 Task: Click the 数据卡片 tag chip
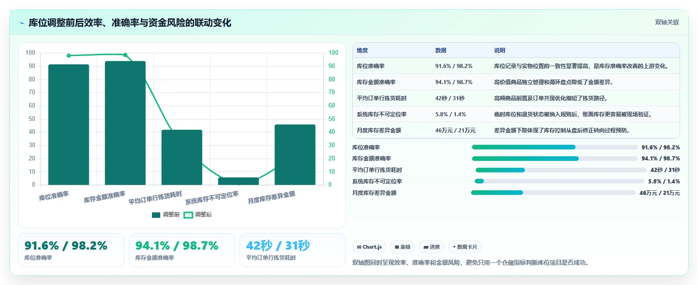tap(465, 247)
